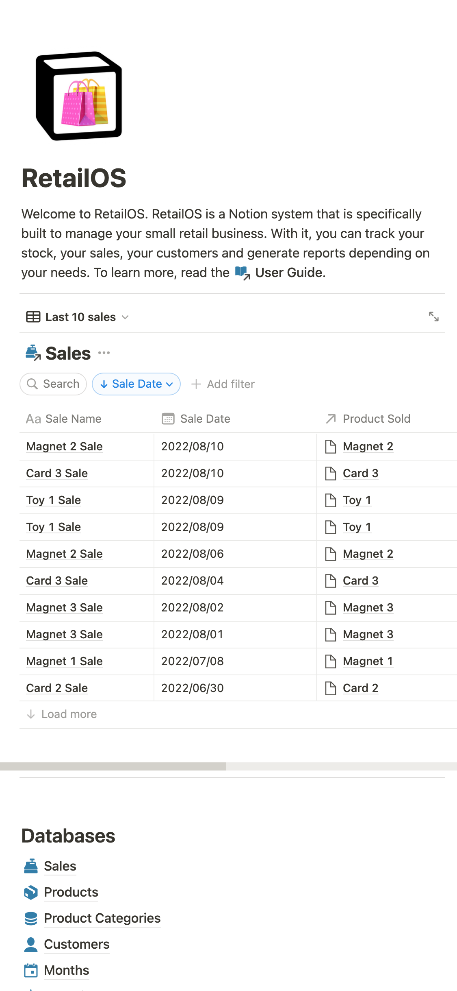Click Add filter in Sales toolbar
457x991 pixels.
pyautogui.click(x=223, y=384)
